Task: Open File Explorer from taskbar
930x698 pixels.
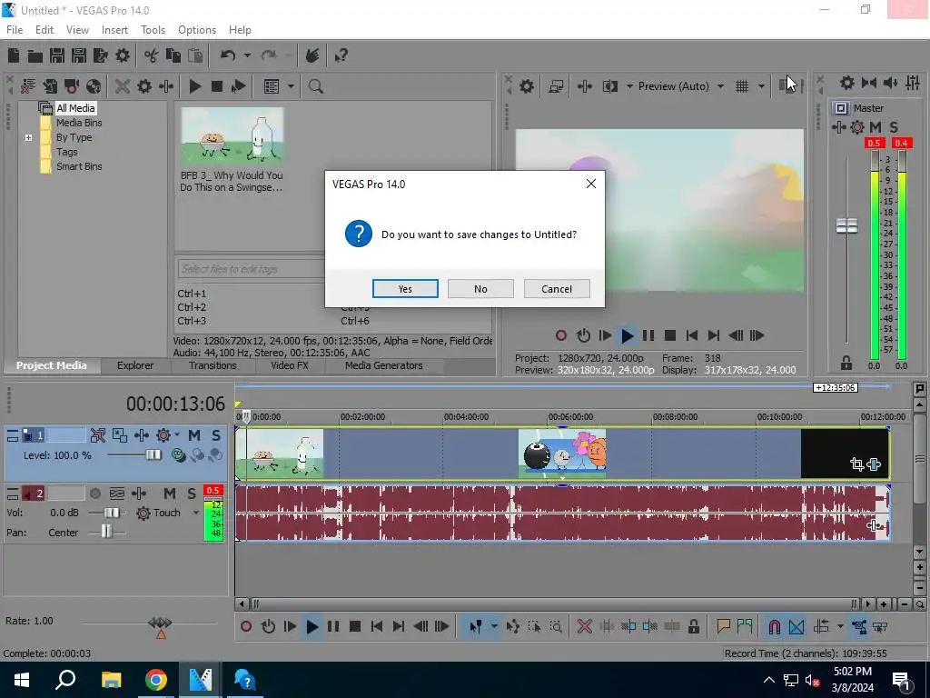Action: 111,680
